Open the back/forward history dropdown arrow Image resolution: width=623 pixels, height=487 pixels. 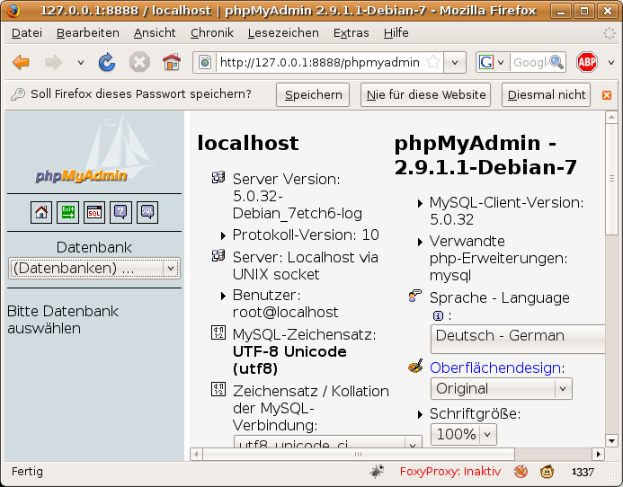[x=81, y=62]
